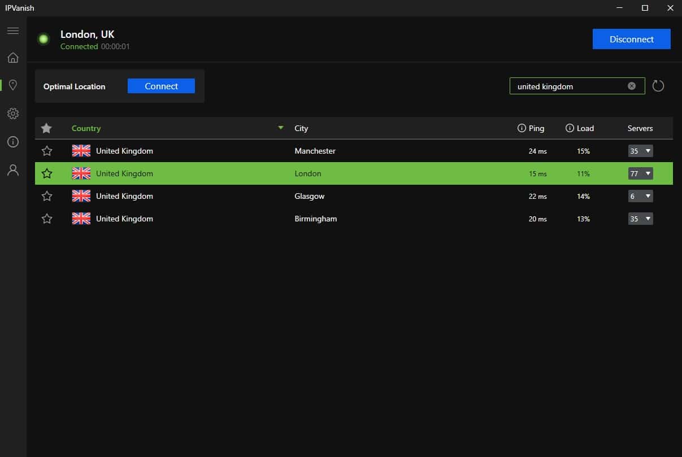Click the green connection status indicator
Viewport: 682px width, 457px height.
point(43,39)
